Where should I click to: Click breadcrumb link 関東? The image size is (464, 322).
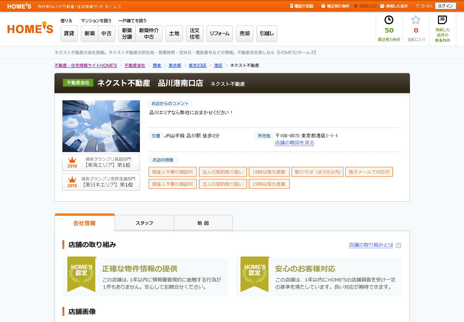157,65
